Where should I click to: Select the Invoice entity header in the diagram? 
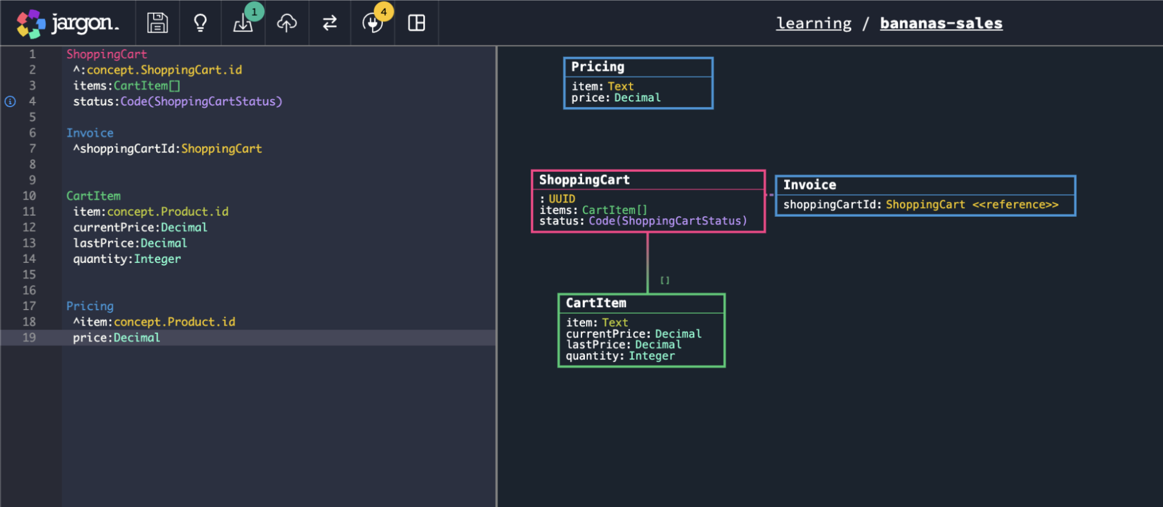809,185
